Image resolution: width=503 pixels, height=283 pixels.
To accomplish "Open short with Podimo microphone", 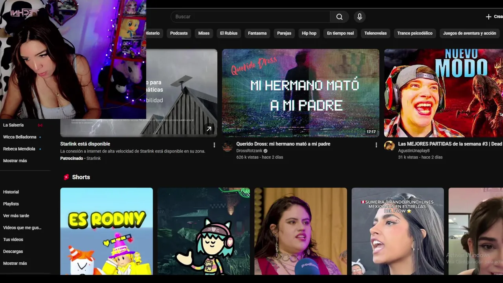I will [301, 231].
